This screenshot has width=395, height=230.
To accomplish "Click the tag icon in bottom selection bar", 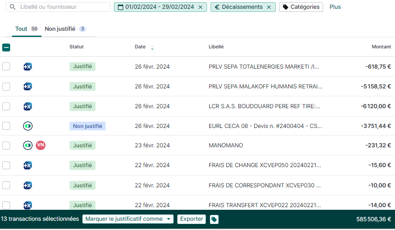I will point(214,219).
